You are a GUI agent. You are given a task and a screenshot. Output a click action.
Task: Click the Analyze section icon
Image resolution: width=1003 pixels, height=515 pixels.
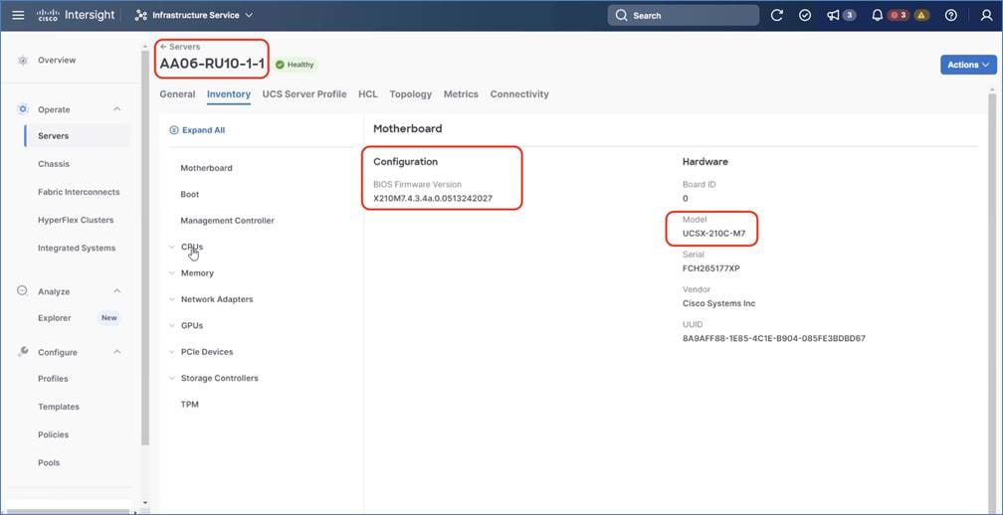tap(22, 290)
